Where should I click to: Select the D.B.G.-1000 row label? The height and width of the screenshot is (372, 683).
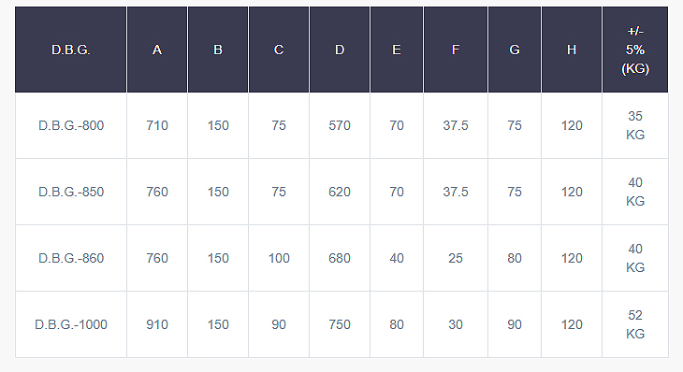(x=71, y=324)
